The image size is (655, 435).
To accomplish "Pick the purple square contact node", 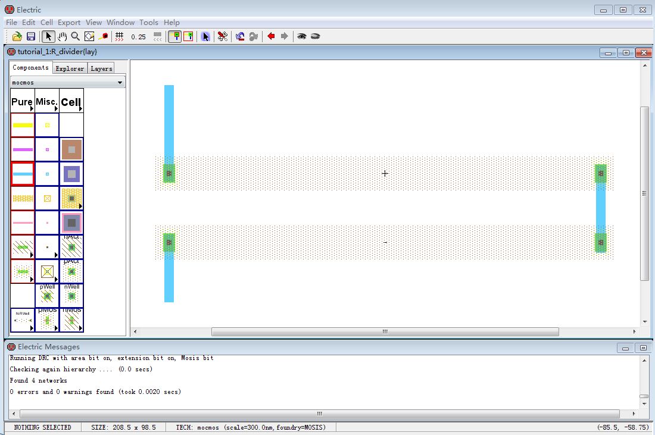I will (x=71, y=174).
